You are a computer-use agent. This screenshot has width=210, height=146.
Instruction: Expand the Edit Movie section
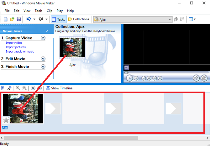click(43, 59)
